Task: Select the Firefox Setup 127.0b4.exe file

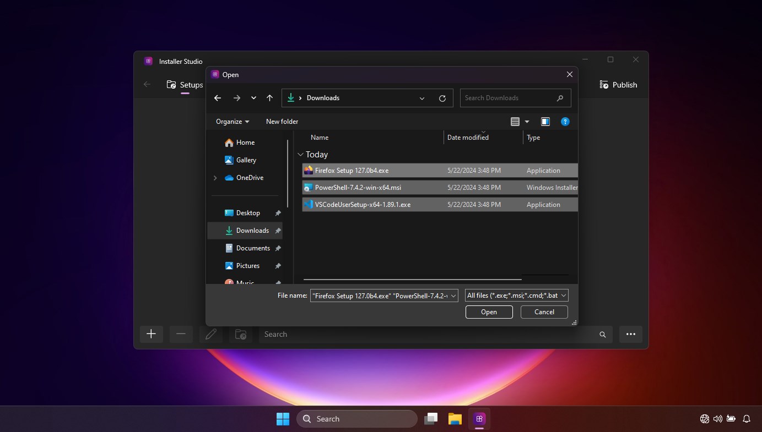Action: point(352,171)
